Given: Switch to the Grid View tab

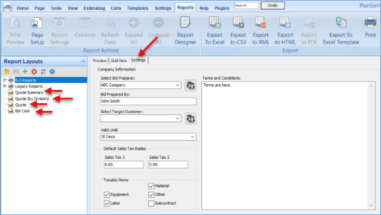Looking at the screenshot, I should [x=119, y=61].
